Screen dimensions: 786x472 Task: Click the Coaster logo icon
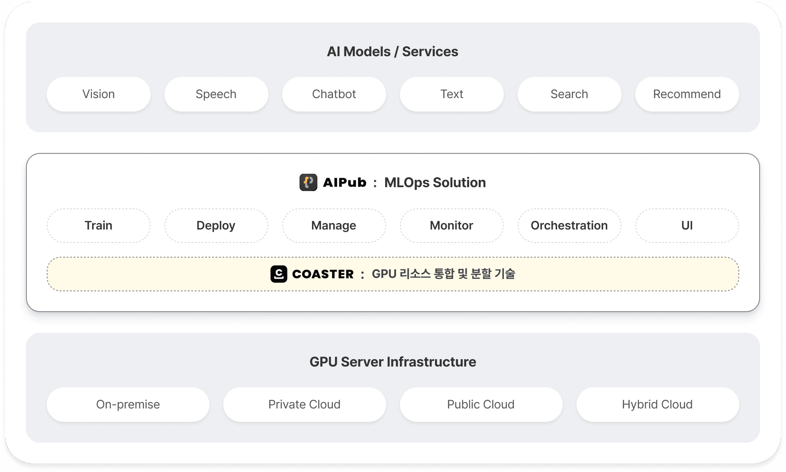(x=279, y=274)
